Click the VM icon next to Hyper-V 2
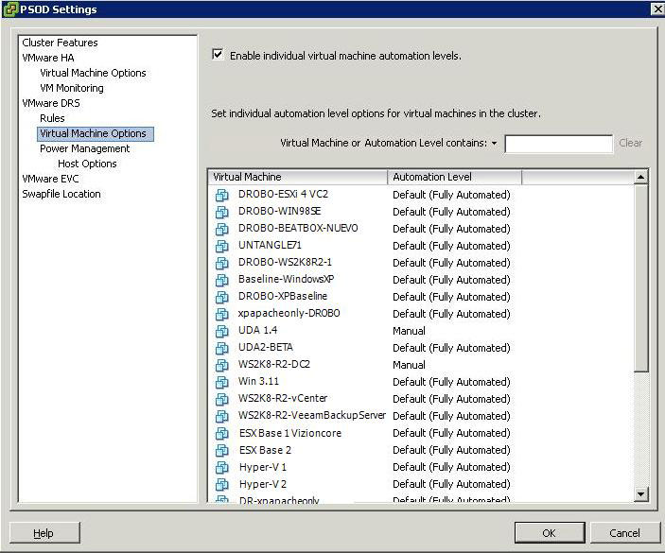The image size is (665, 553). pos(221,484)
